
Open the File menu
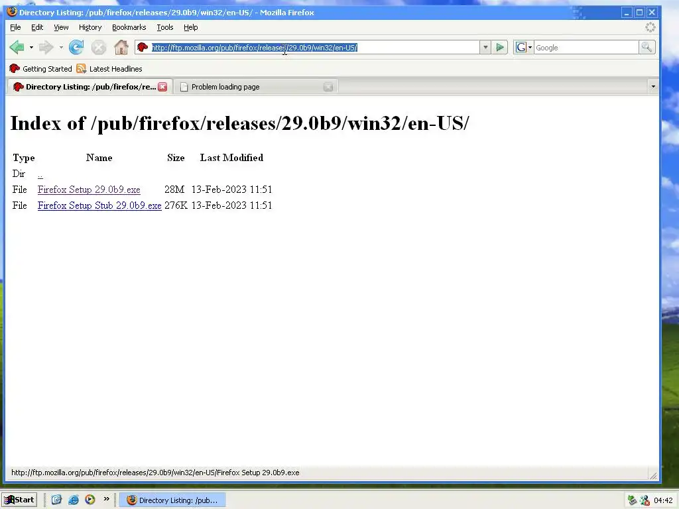point(15,27)
